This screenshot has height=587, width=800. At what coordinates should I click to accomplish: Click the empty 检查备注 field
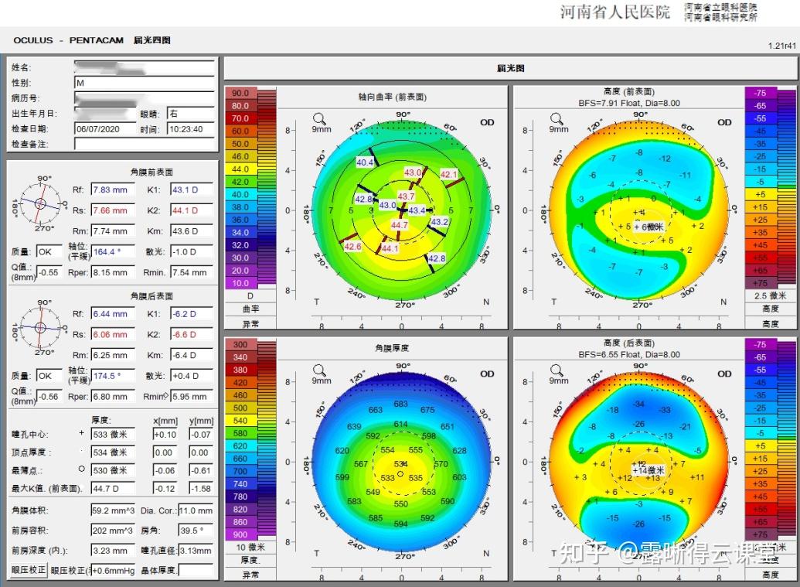[145, 144]
